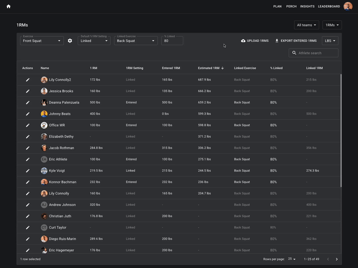
Task: Open the Exercise dropdown showing Front Squat
Action: [42, 40]
